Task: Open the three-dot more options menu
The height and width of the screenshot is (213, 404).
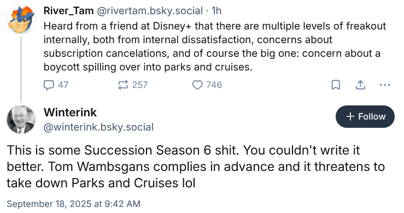Action: pyautogui.click(x=385, y=85)
